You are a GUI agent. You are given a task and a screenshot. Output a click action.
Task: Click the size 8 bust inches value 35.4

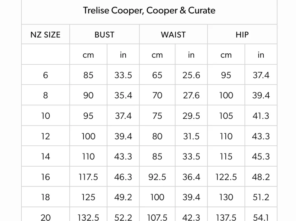(123, 96)
